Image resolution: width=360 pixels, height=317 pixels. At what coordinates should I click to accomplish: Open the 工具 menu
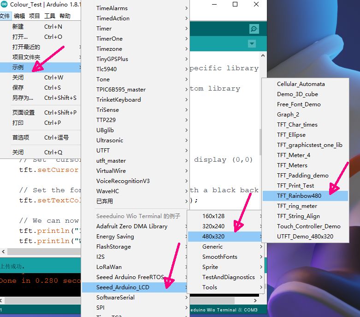pos(50,16)
